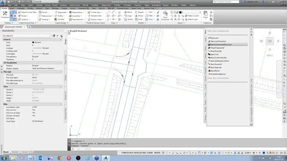
Task: Open Layer Properties manager
Action: coord(165,16)
